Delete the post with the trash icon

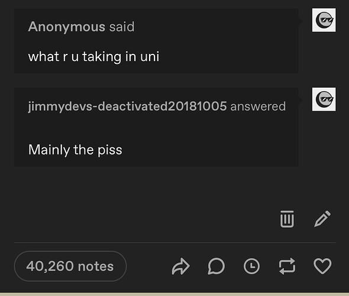(x=287, y=219)
